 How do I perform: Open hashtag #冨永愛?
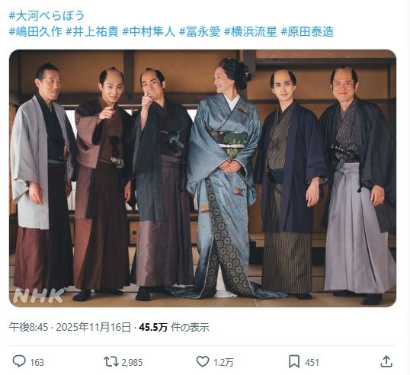[x=200, y=32]
